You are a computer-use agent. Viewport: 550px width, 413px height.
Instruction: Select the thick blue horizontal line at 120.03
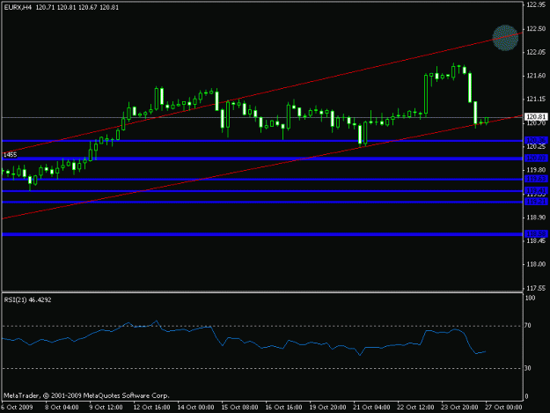(262, 159)
